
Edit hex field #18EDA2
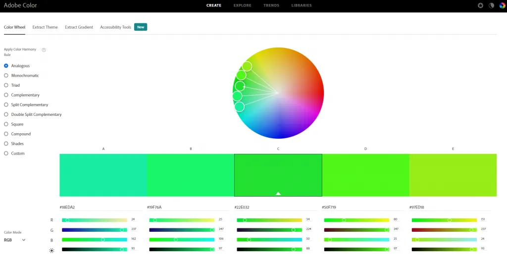point(101,207)
